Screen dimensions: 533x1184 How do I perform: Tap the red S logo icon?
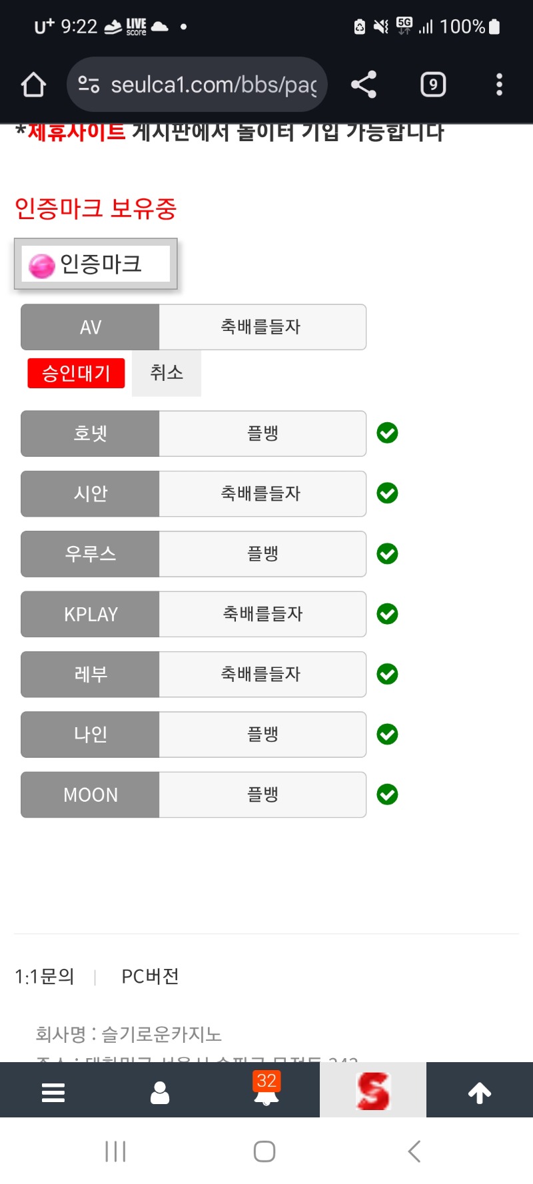click(x=373, y=1091)
